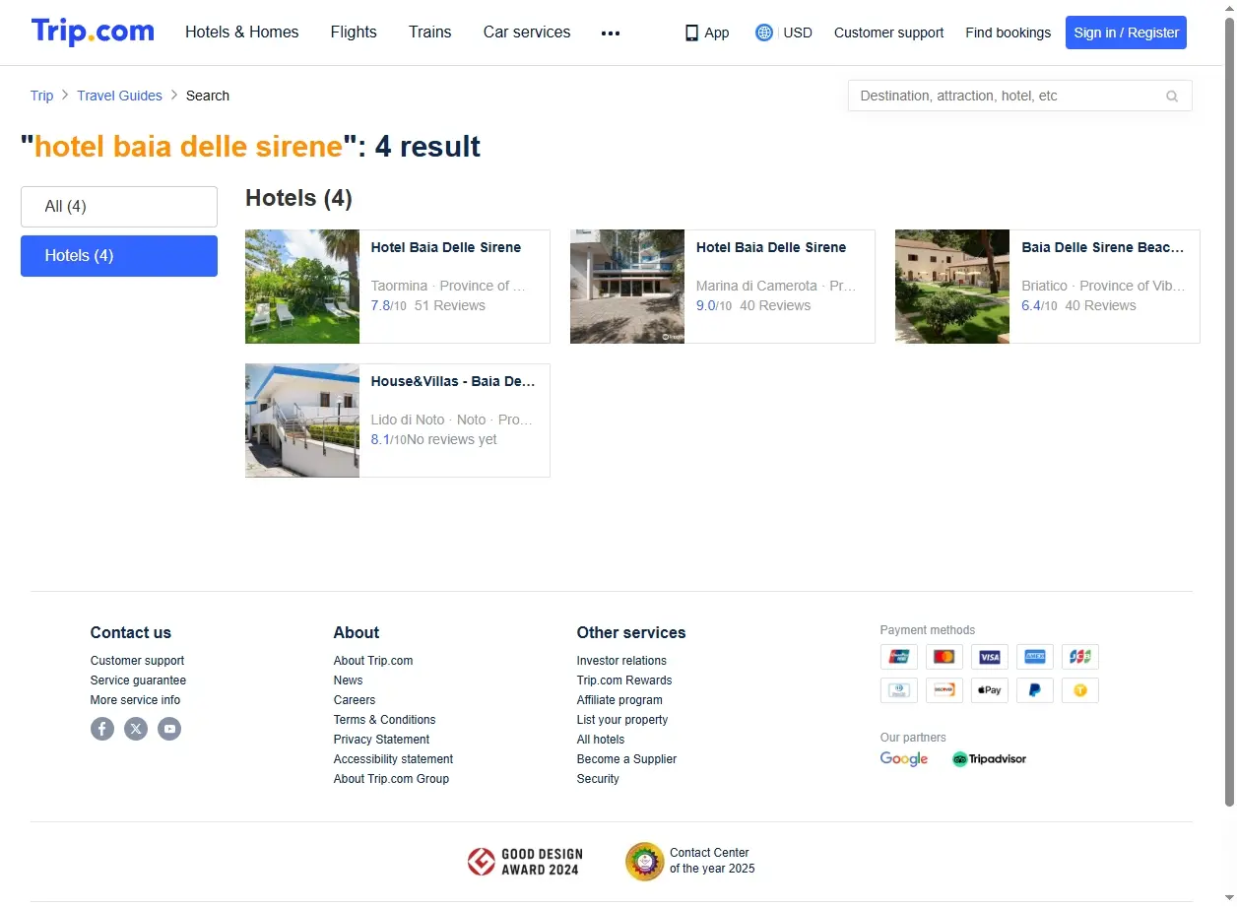1237x907 pixels.
Task: Click the search magnifier icon
Action: coord(1172,96)
